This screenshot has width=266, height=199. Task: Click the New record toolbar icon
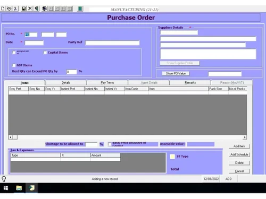click(3, 8)
